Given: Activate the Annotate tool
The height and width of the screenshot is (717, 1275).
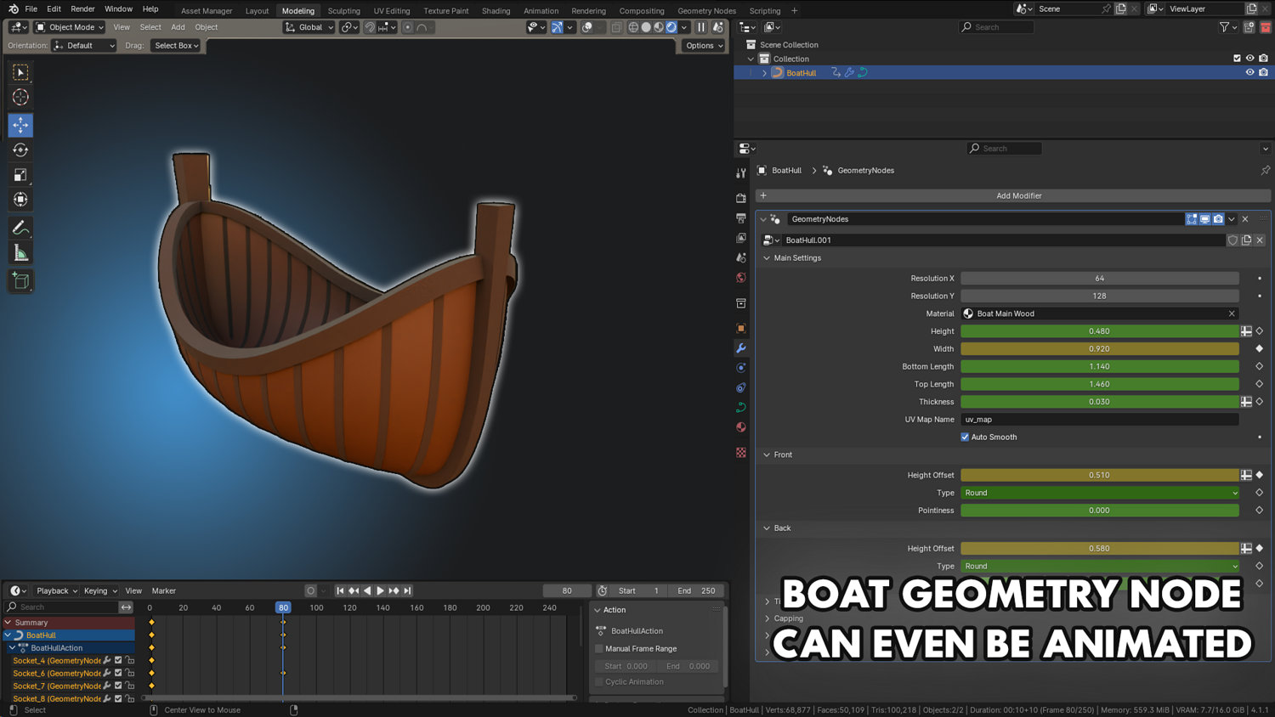Looking at the screenshot, I should click(20, 228).
